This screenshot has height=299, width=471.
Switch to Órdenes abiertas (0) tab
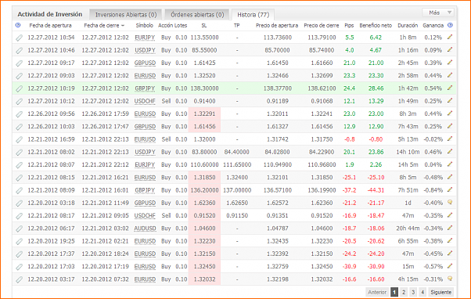pos(197,14)
